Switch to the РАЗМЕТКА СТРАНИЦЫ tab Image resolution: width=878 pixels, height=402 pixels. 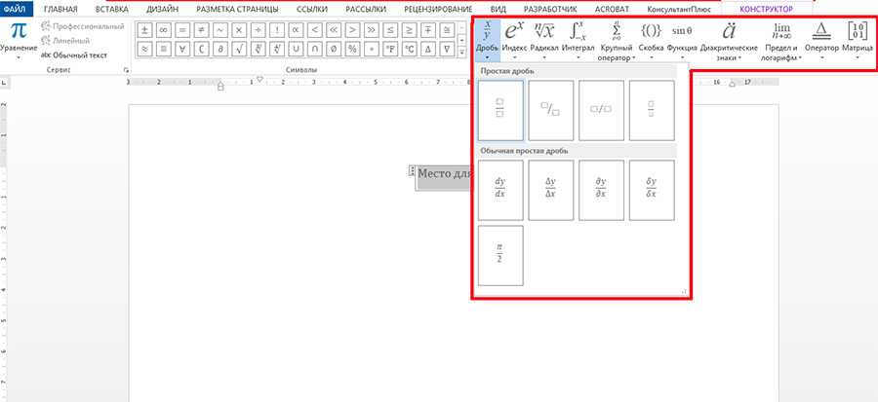[x=237, y=9]
